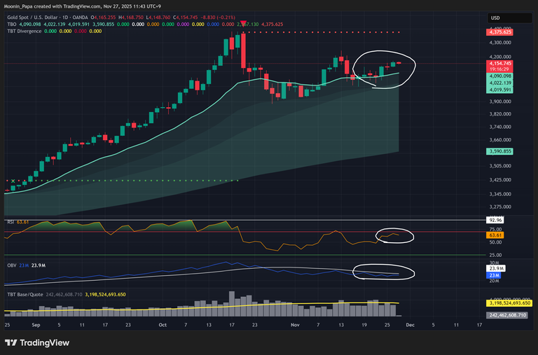Click the TradingView logo icon
This screenshot has height=355, width=538.
[13, 342]
